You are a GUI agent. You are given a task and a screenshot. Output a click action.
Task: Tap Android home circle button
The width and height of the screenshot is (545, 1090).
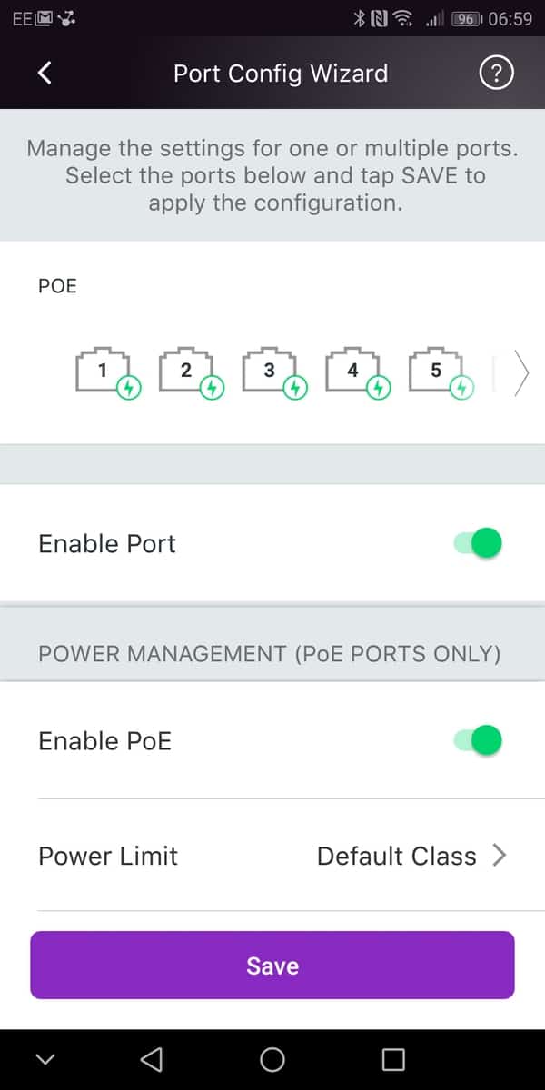coord(272,1059)
